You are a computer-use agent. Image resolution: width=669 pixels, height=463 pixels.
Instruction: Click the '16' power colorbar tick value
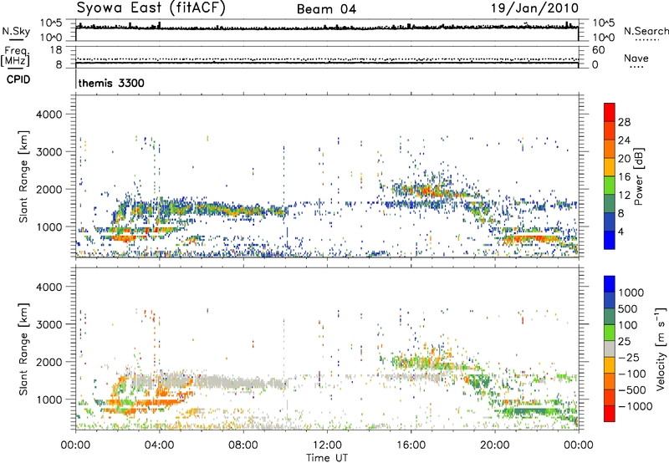click(x=624, y=177)
